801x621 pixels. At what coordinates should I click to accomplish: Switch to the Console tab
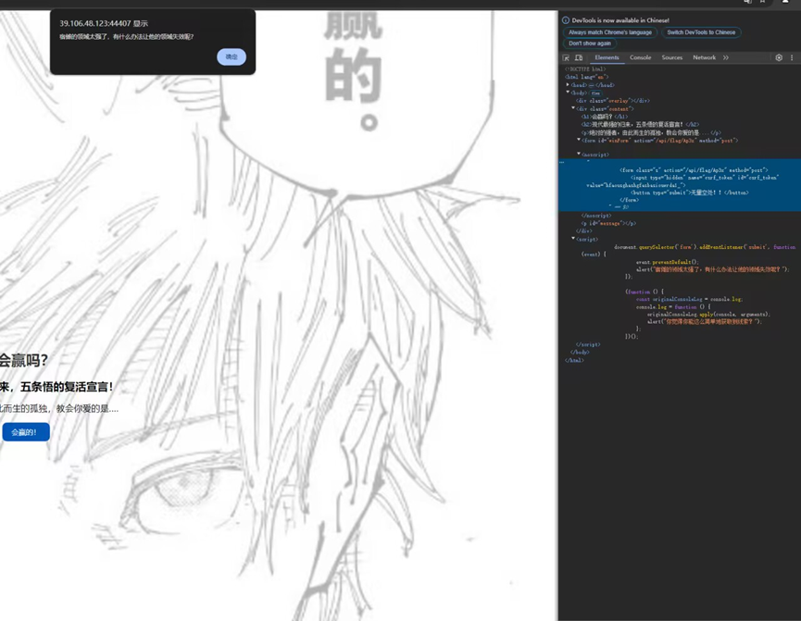[640, 57]
